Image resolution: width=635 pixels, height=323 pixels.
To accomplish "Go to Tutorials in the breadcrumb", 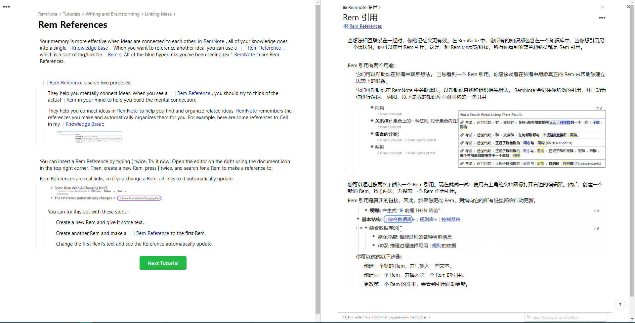I will tap(71, 14).
